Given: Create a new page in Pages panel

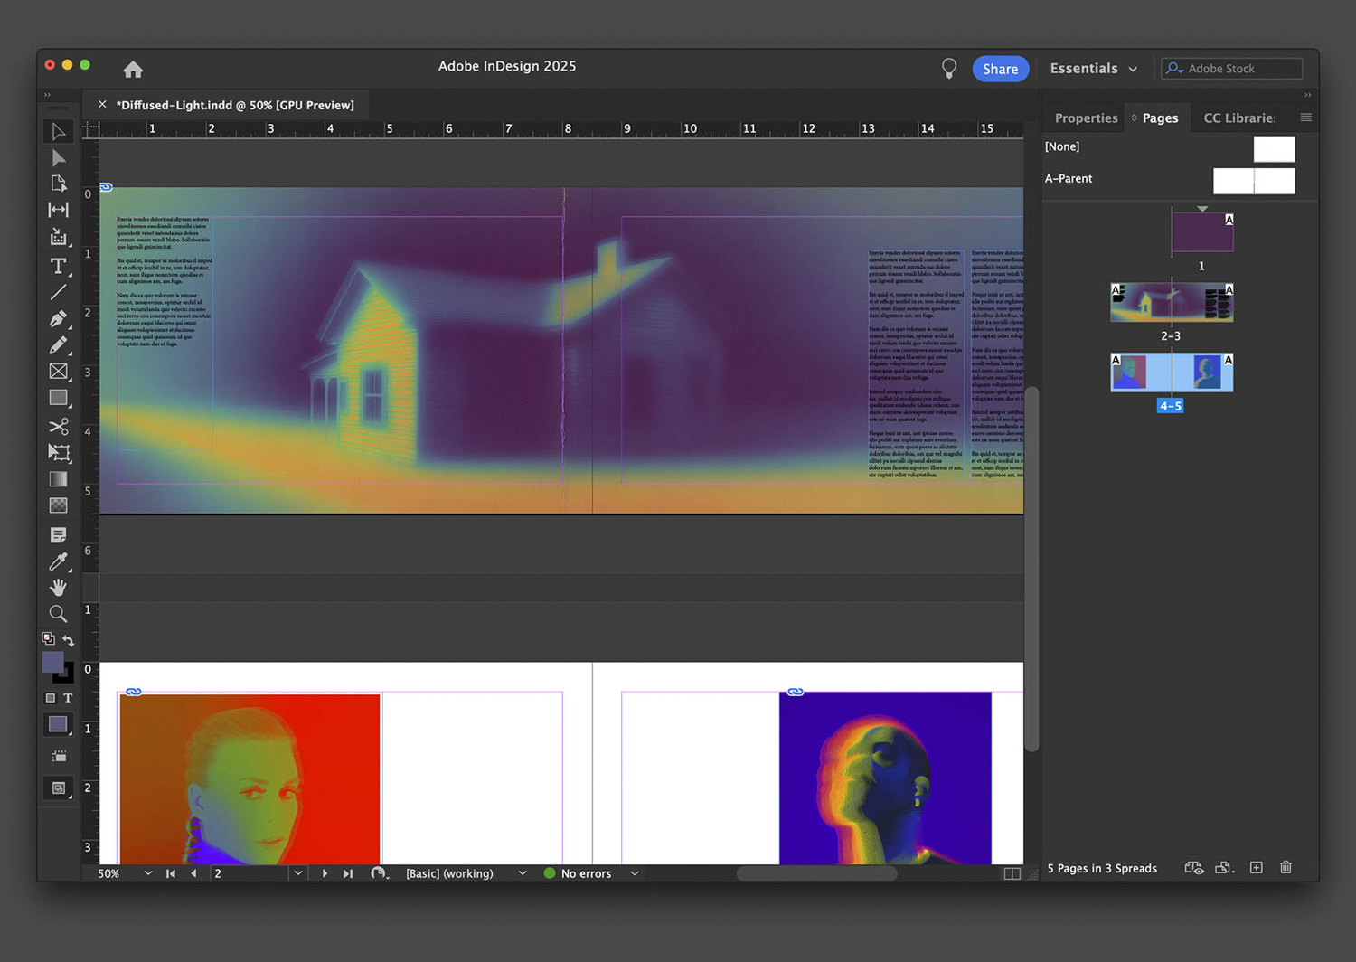Looking at the screenshot, I should 1256,868.
